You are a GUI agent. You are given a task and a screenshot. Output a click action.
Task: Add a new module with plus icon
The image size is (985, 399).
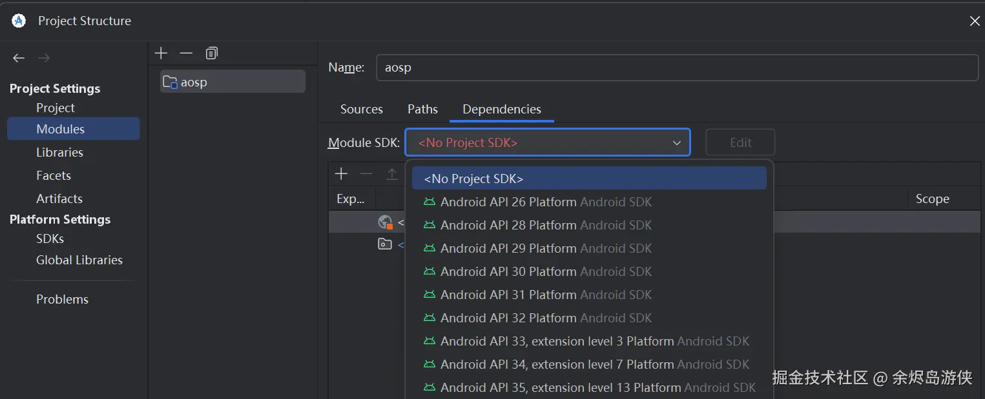coord(161,53)
